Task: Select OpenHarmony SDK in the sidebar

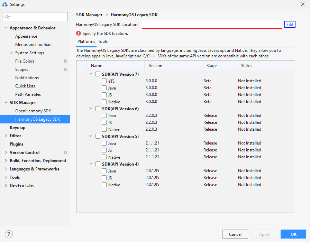Action: click(33, 111)
